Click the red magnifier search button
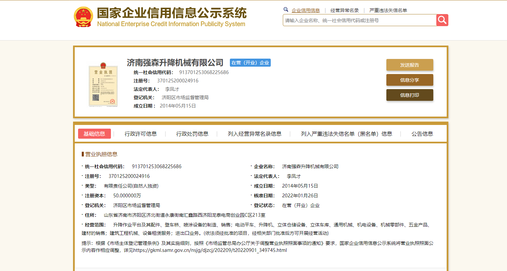507x271 pixels. click(442, 20)
